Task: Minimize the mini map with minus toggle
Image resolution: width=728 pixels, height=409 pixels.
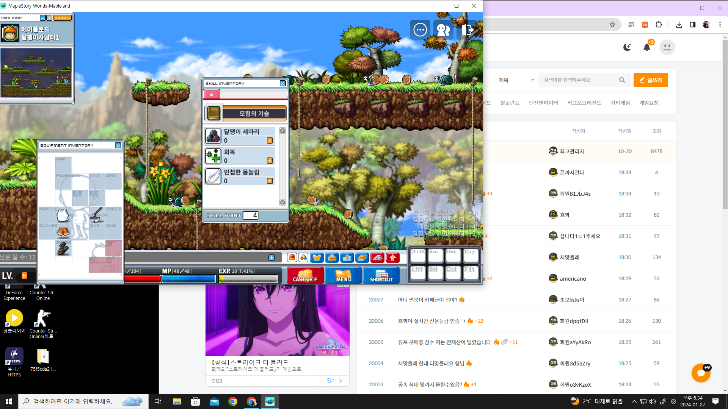Action: tap(43, 18)
